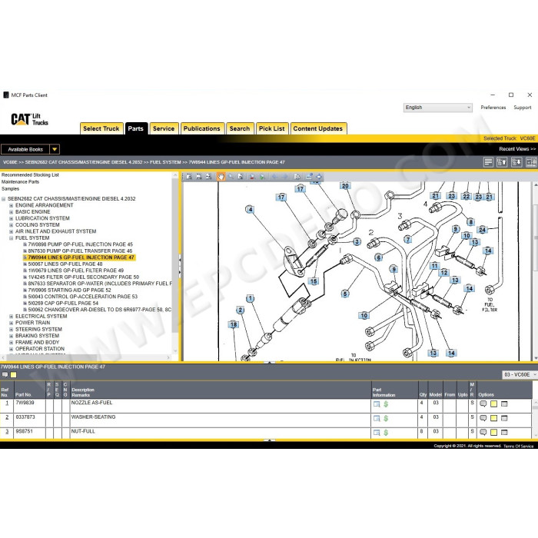Select 7W0898 PUMP GP-FUEL INJECTION PAGE 45
538x538 pixels.
tap(80, 244)
